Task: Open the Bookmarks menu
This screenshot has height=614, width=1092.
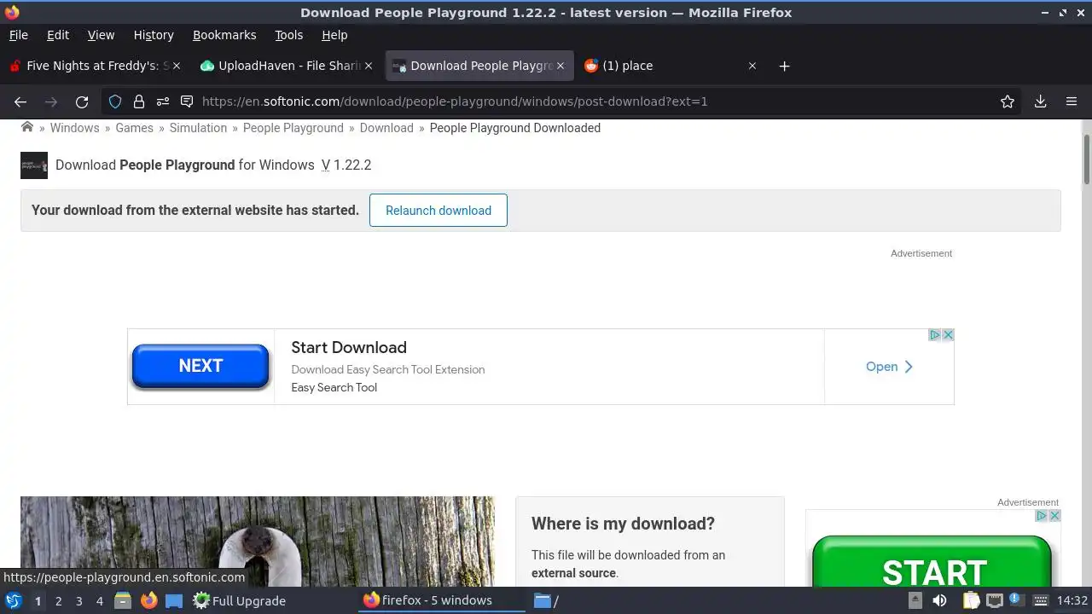Action: coord(224,35)
